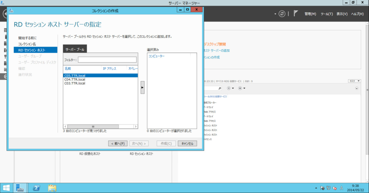Expand the filter panel chevron at right
Viewport: 369px width, 193px height.
click(x=357, y=88)
